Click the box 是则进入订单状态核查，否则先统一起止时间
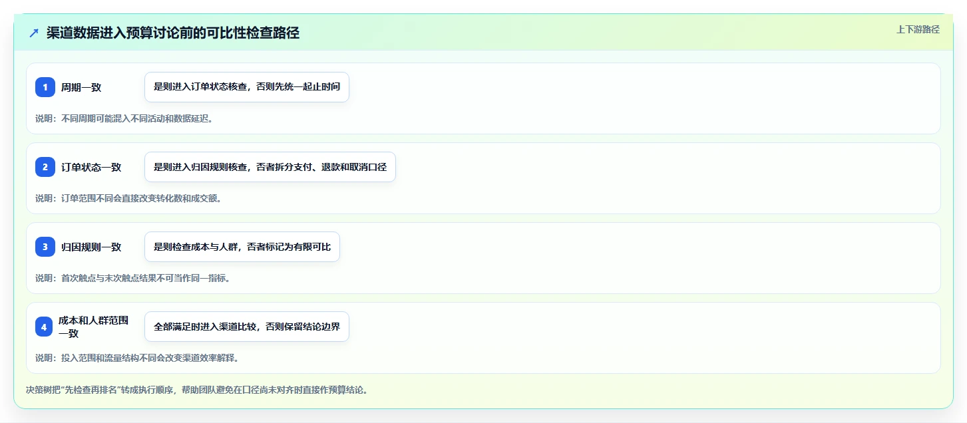 [x=247, y=87]
